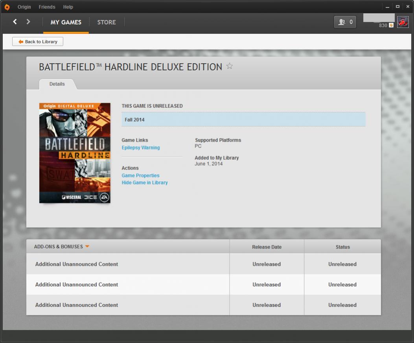
Task: Click the Origin logo icon
Action: 7,7
